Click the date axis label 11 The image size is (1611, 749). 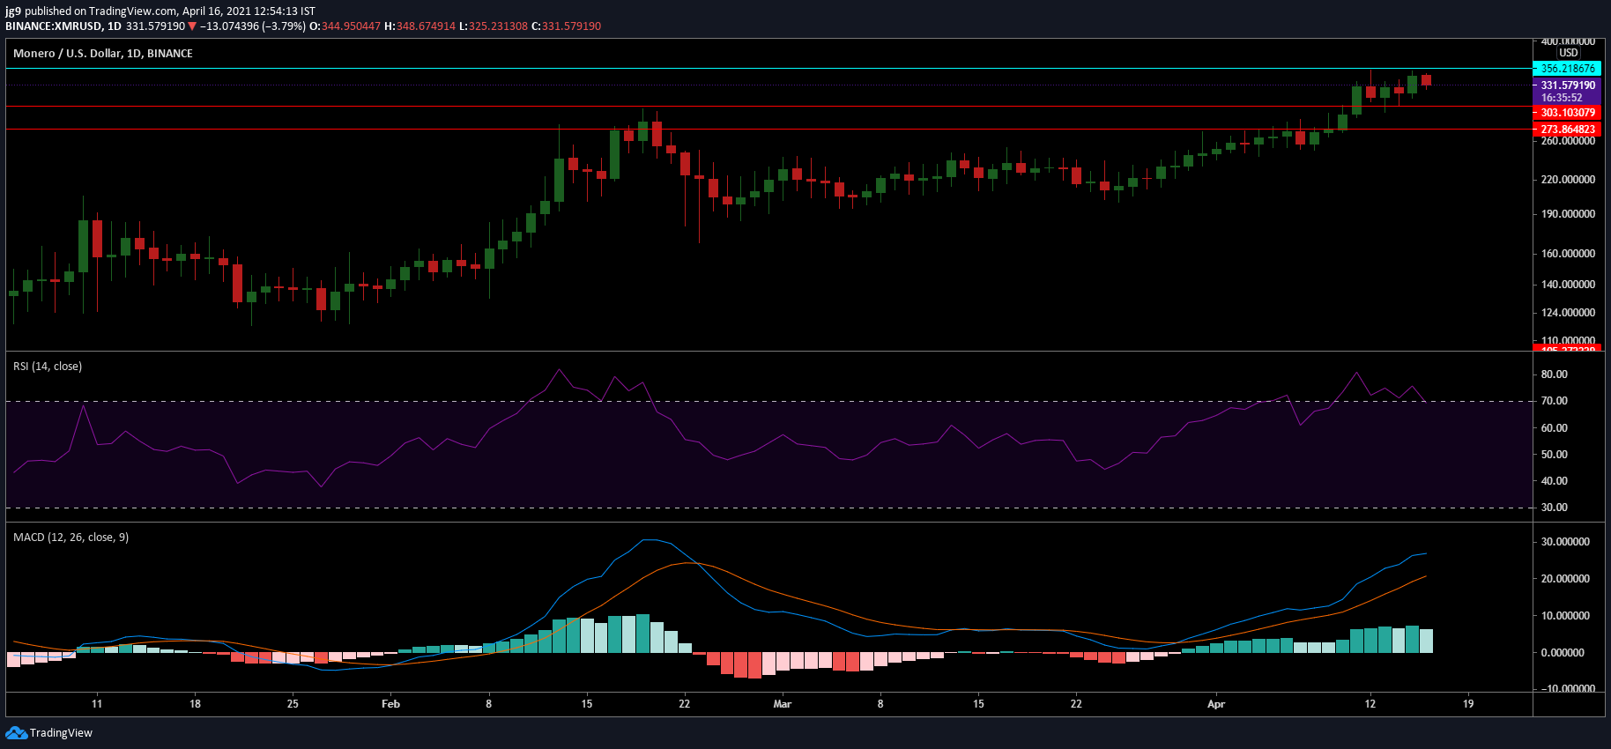97,704
